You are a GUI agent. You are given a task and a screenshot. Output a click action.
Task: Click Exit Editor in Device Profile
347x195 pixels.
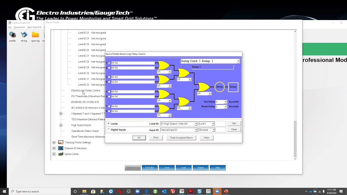click(x=150, y=168)
